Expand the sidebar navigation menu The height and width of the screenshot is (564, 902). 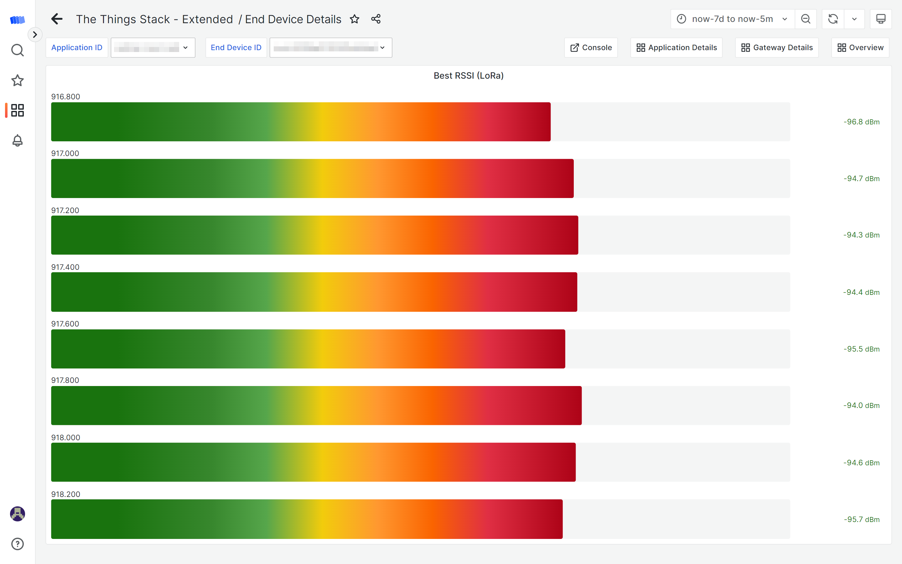[35, 35]
